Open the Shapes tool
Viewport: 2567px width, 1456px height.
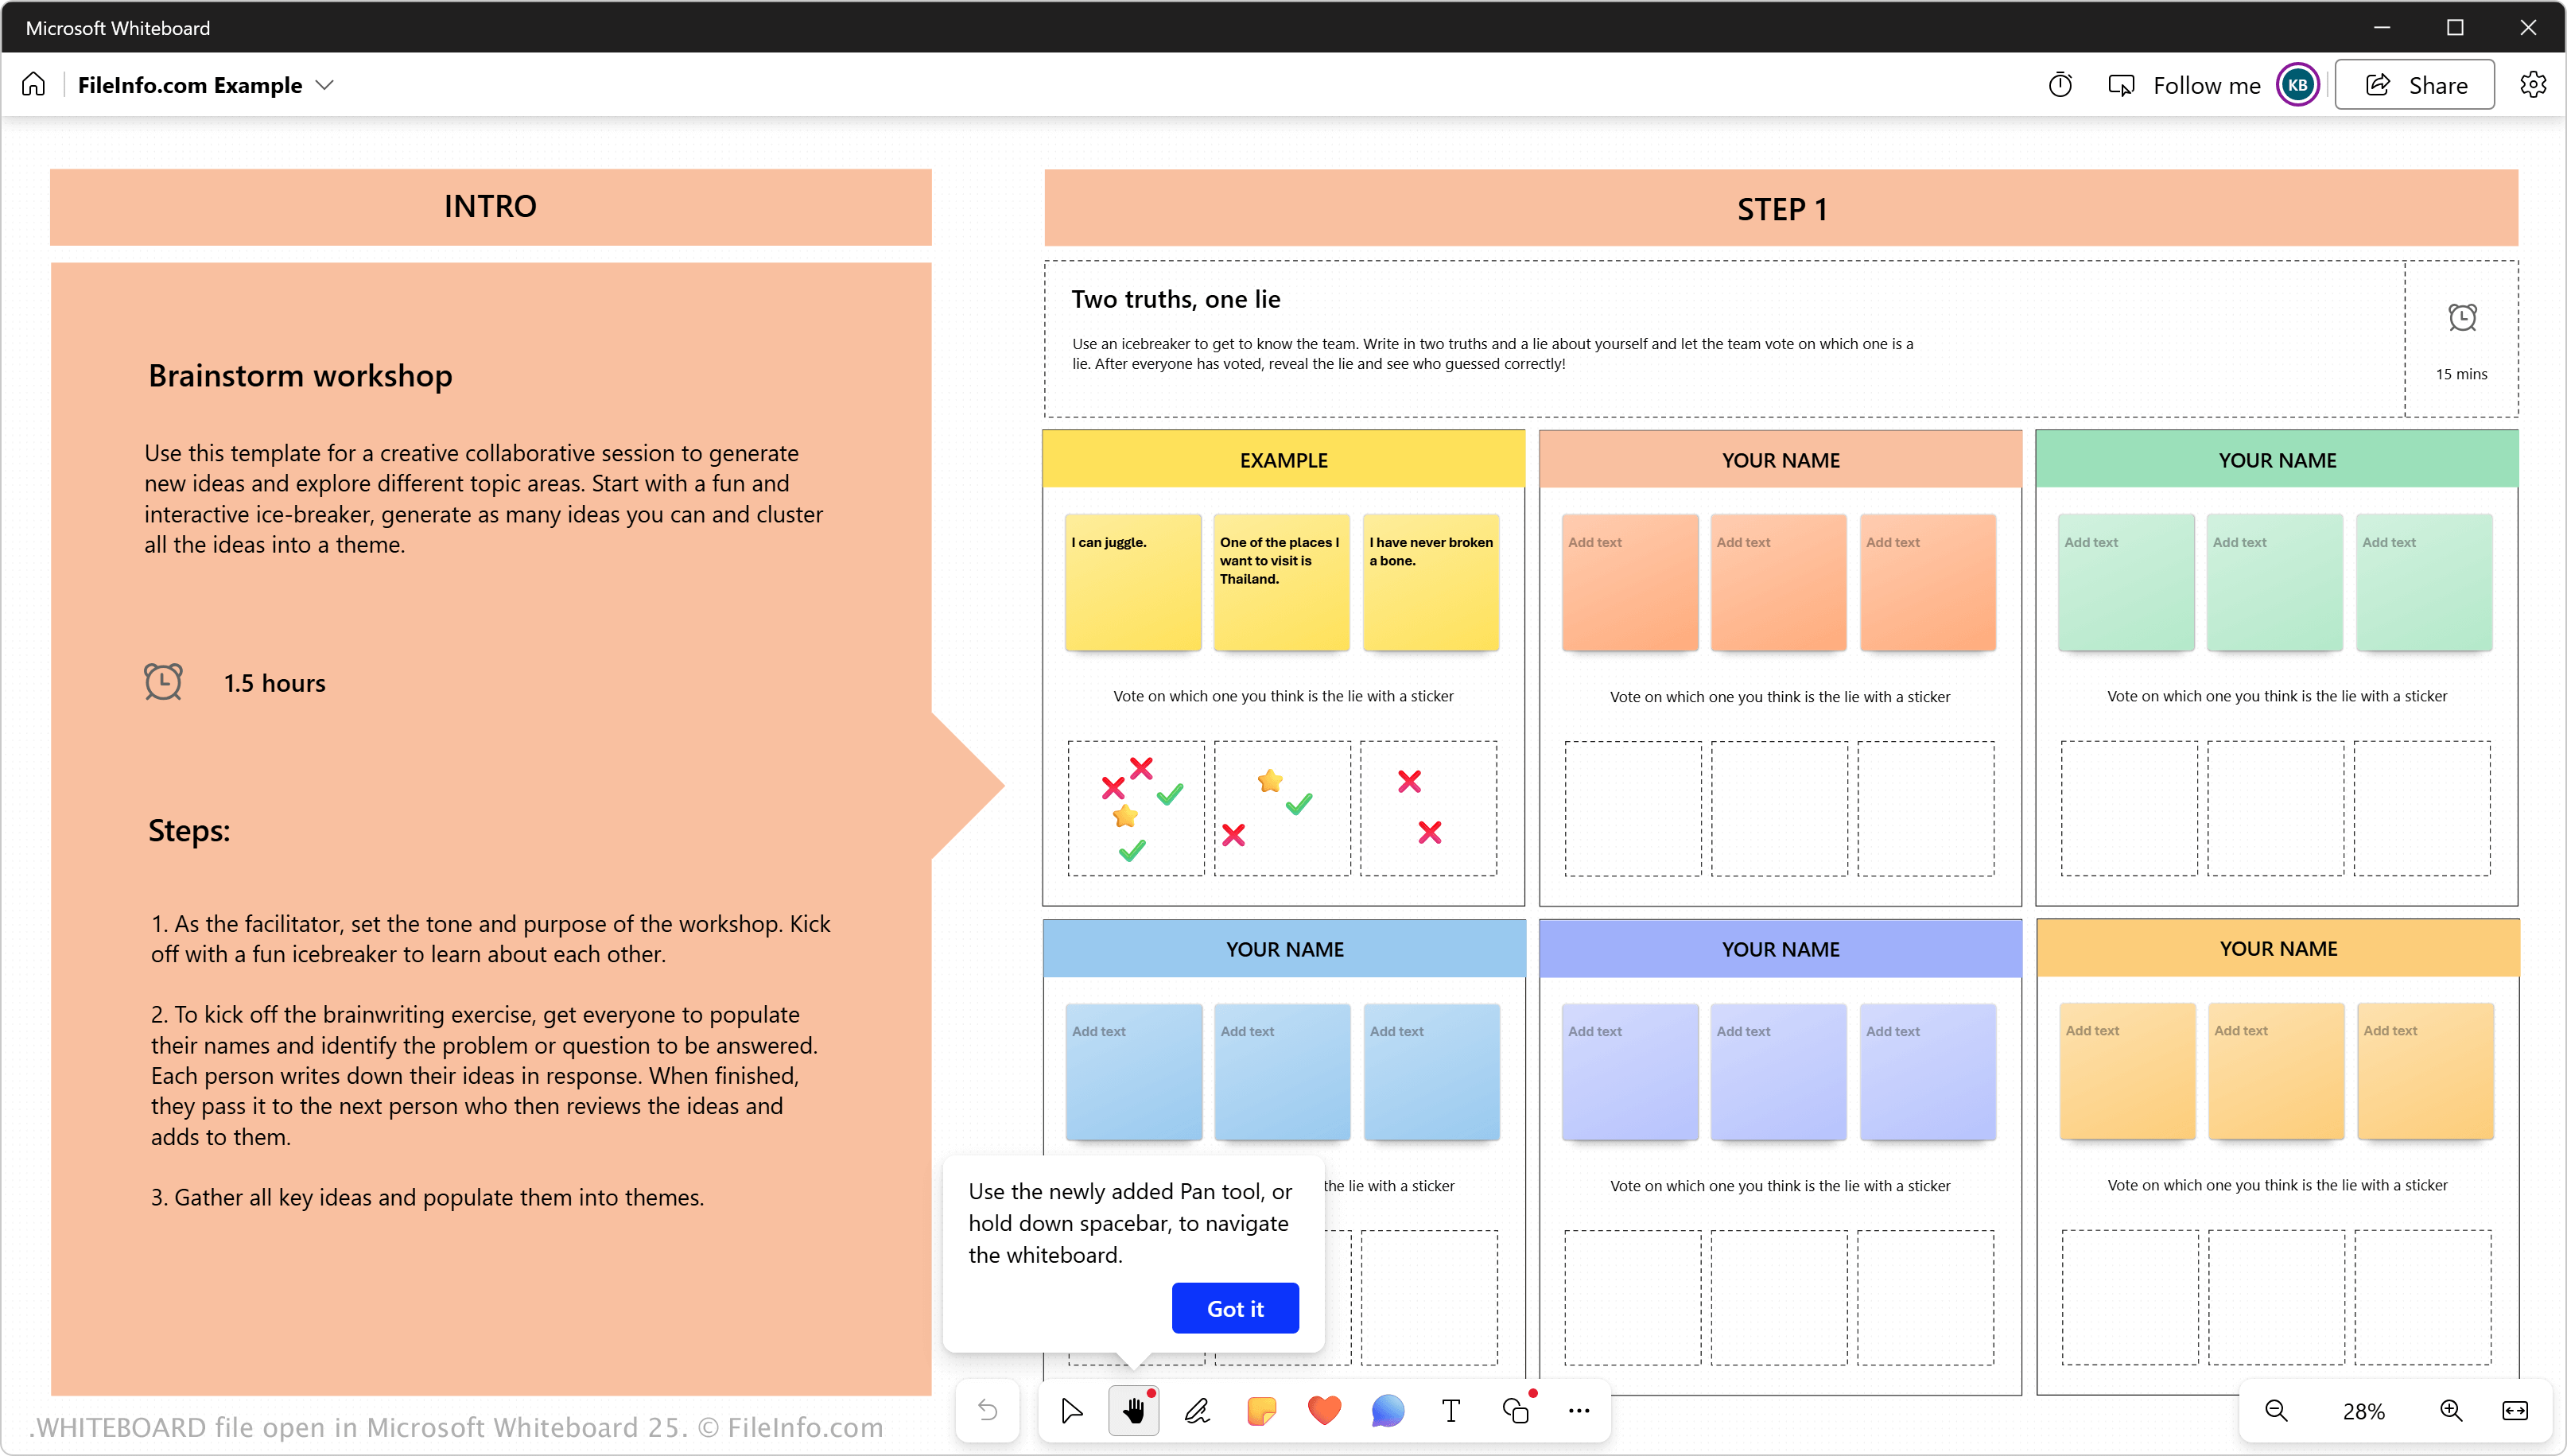click(1516, 1411)
